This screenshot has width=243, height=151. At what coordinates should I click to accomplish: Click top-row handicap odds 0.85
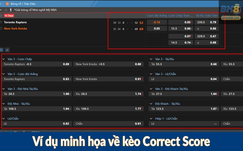181,22
